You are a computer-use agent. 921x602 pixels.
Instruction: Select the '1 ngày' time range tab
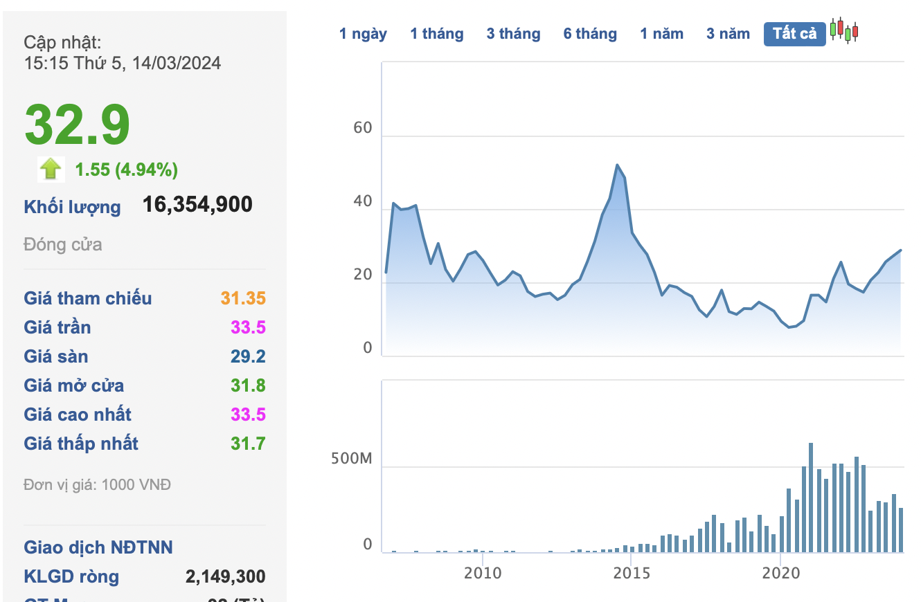(363, 33)
